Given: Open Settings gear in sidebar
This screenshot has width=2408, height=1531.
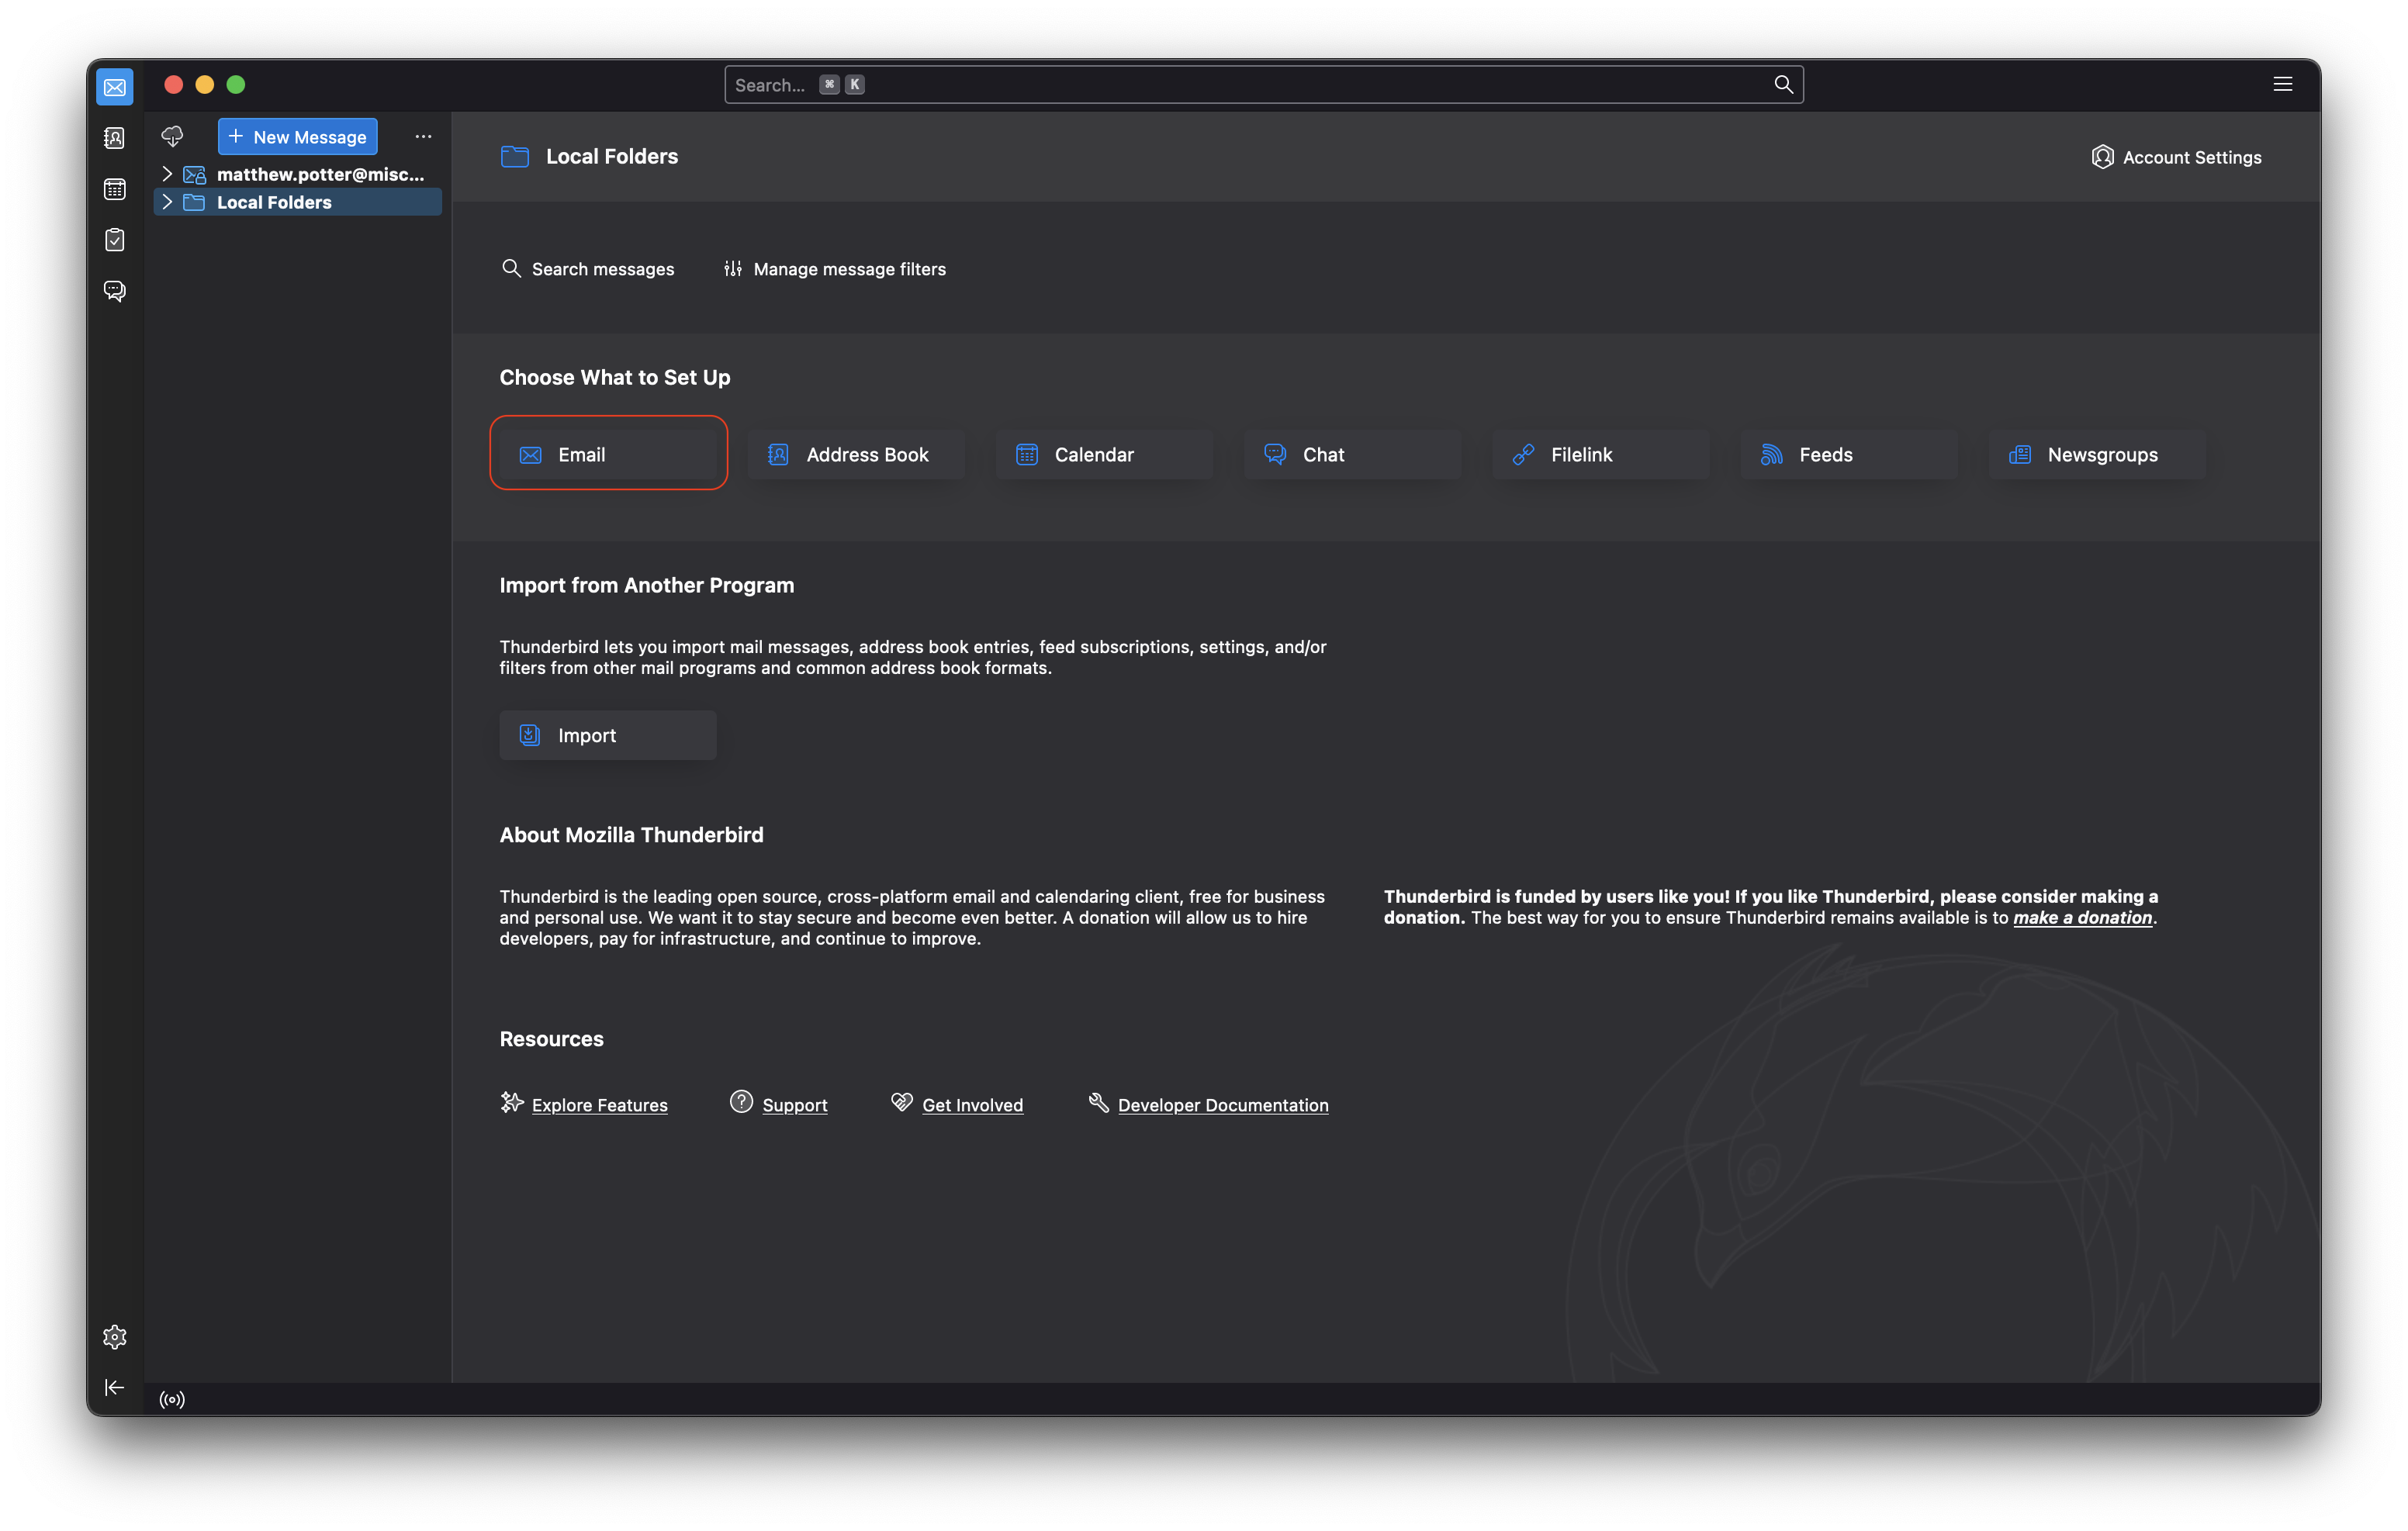Looking at the screenshot, I should (115, 1337).
